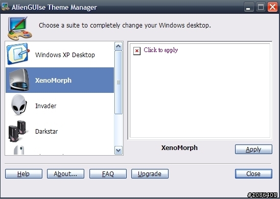Click the theme list scroll down arrow

click(119, 151)
